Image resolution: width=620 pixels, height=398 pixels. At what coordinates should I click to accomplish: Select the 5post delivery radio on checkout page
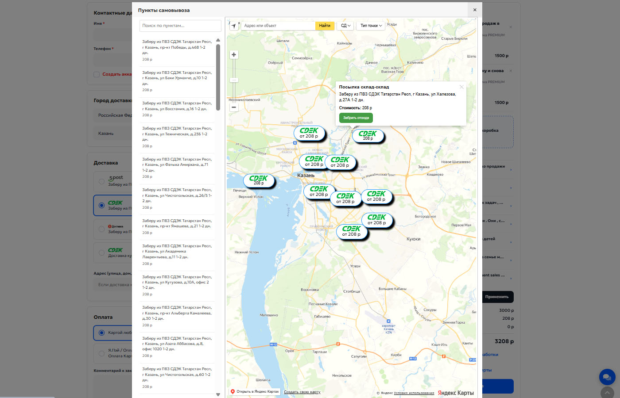click(x=101, y=181)
